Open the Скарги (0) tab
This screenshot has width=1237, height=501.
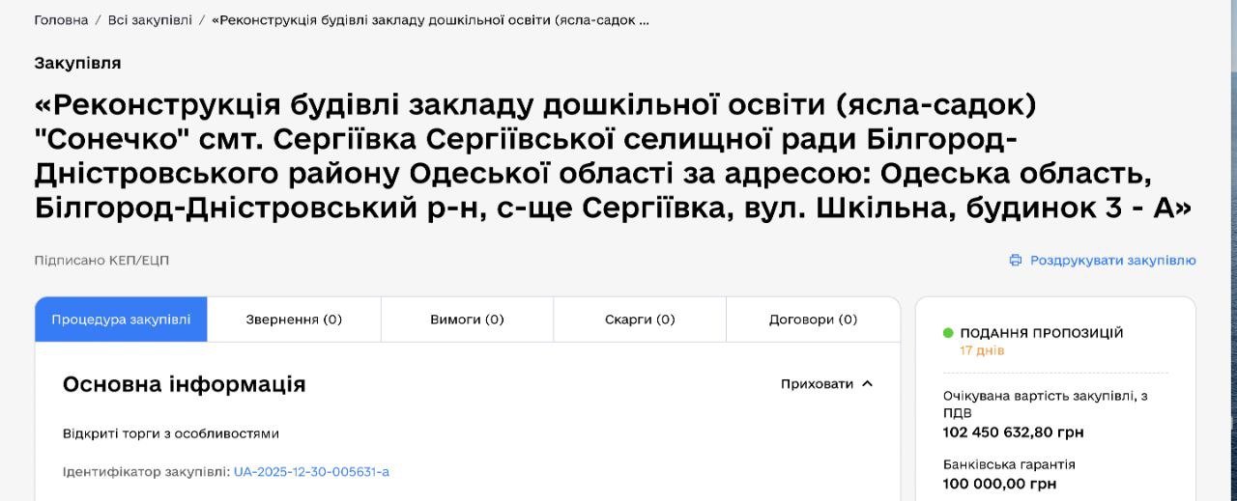(x=640, y=320)
